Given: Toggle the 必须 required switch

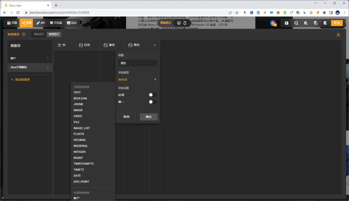Looking at the screenshot, I should (x=153, y=95).
